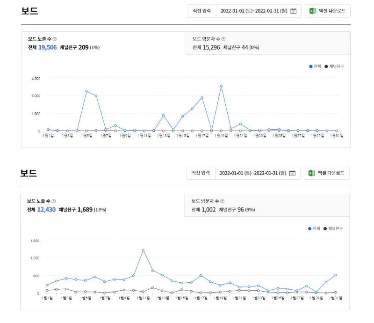Viewport: 374px width, 323px height.
Task: Click top total value 19,506
Action: click(x=48, y=47)
